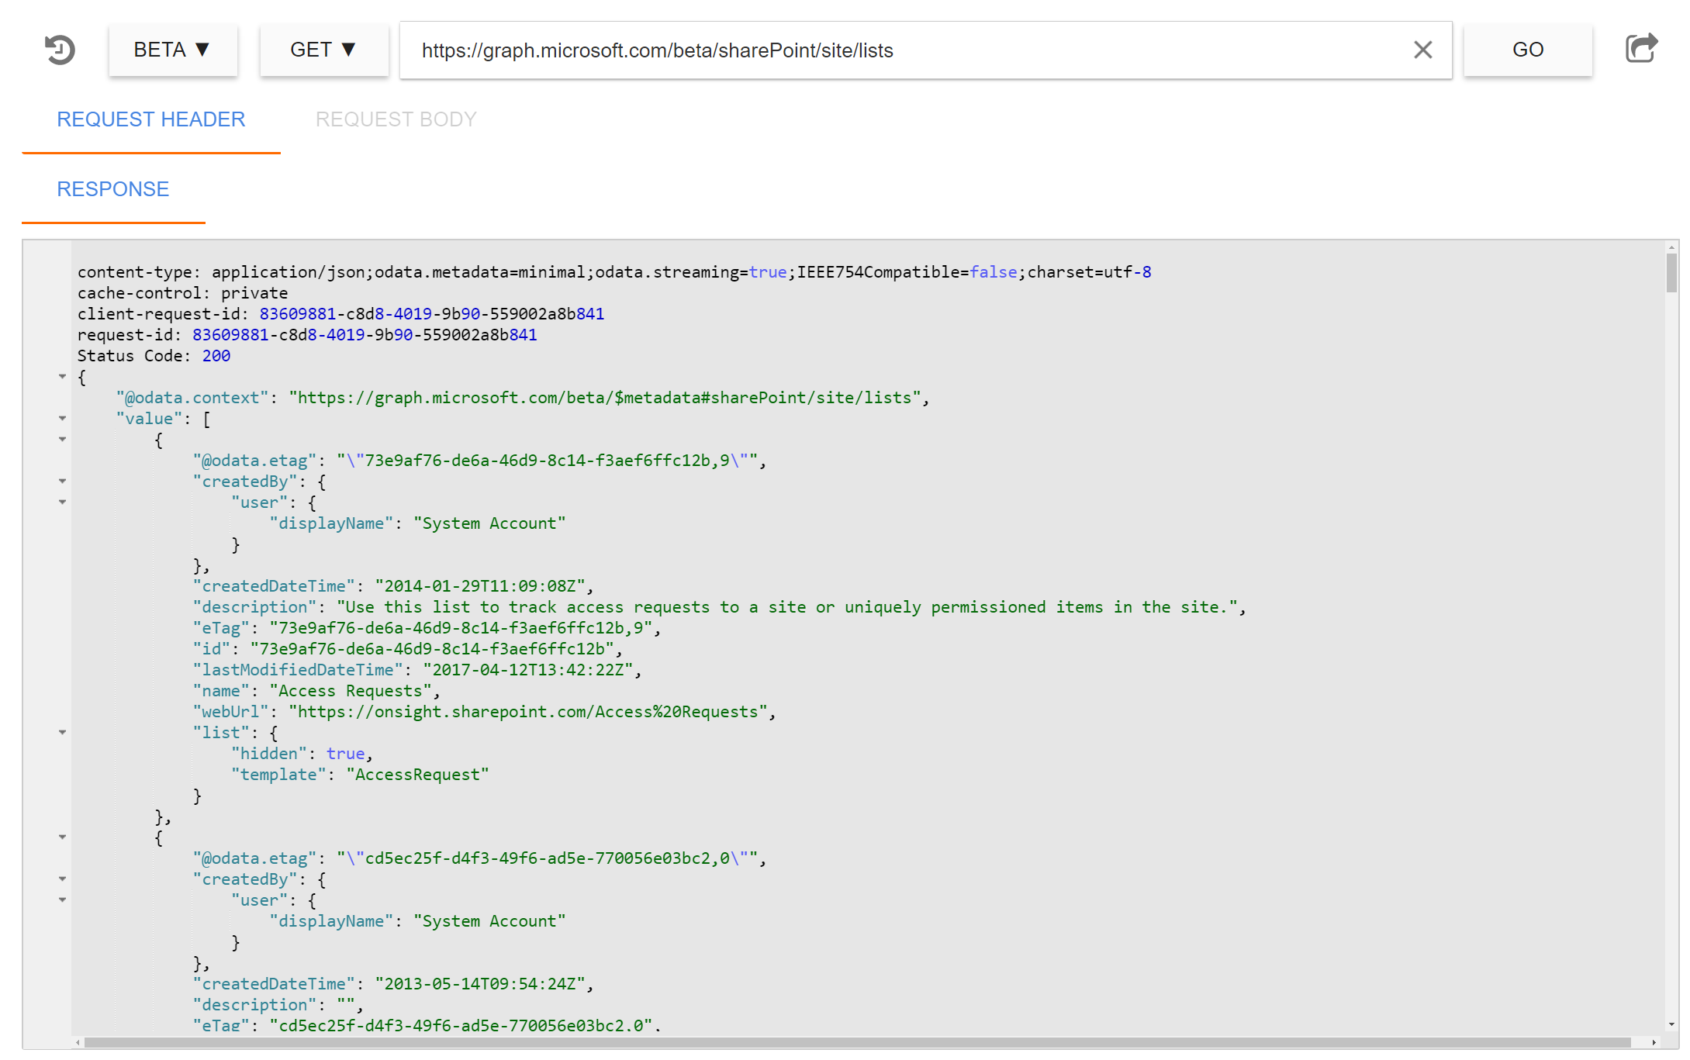Collapse the first list item object
The width and height of the screenshot is (1690, 1060).
point(62,440)
